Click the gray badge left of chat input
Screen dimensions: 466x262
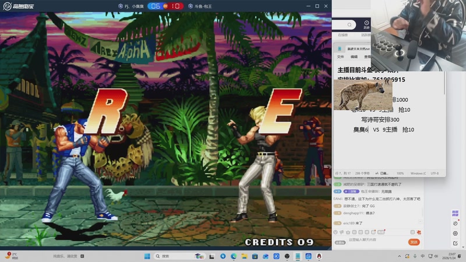point(340,242)
